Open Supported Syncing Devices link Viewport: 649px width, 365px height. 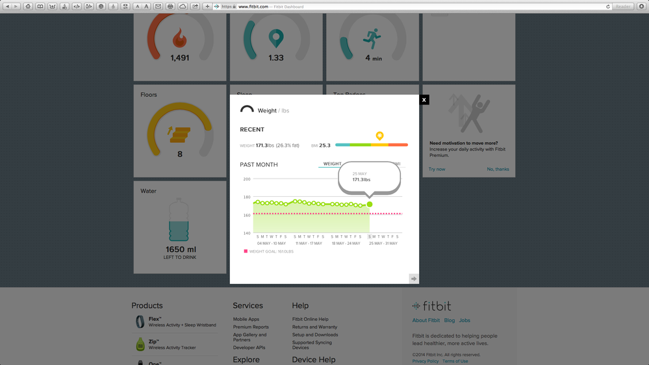pyautogui.click(x=312, y=345)
